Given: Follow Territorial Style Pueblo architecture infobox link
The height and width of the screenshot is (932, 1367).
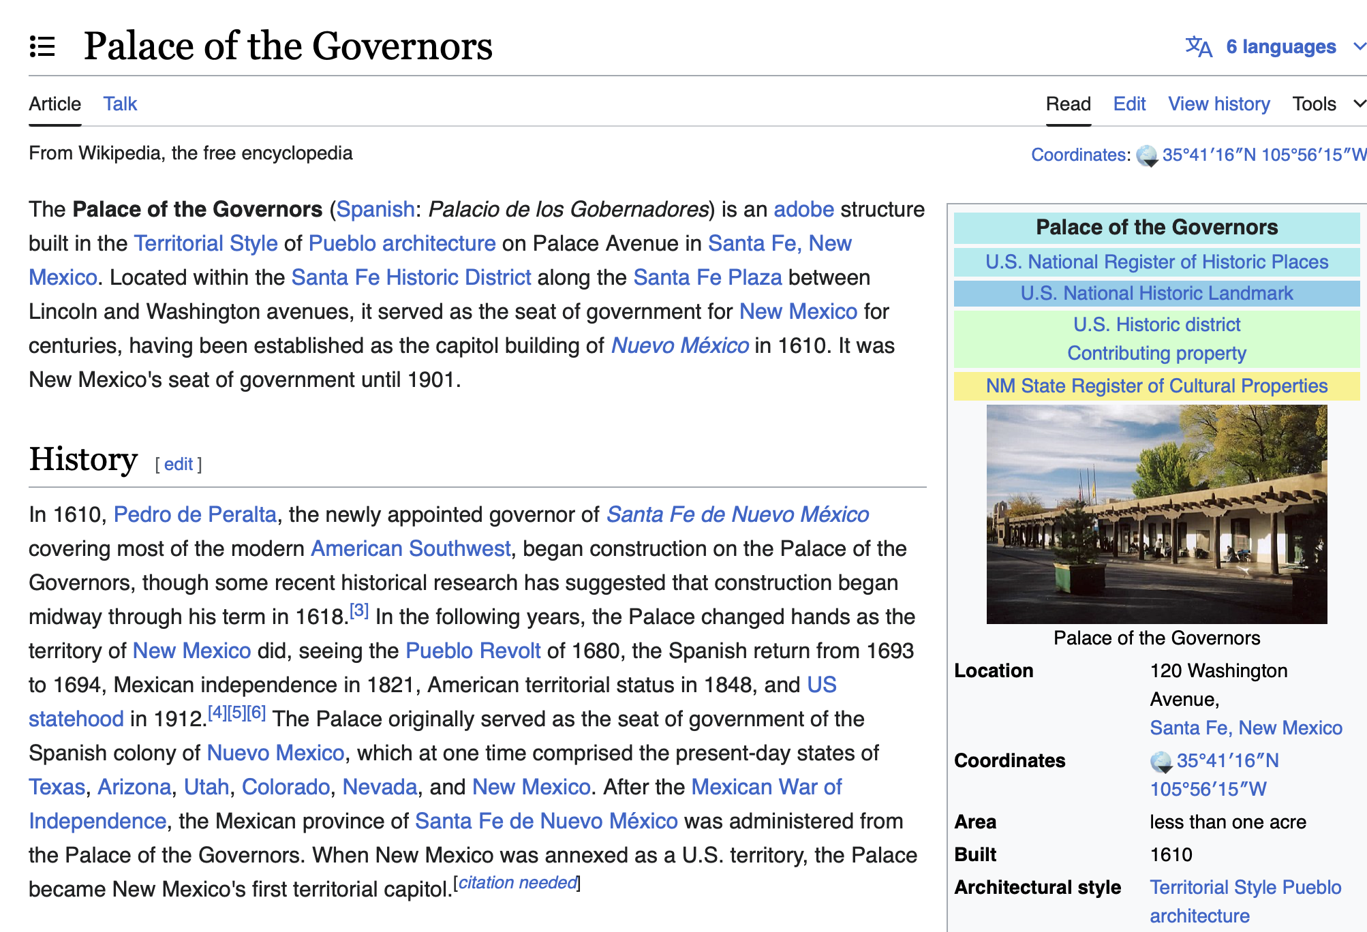Looking at the screenshot, I should (x=1245, y=888).
